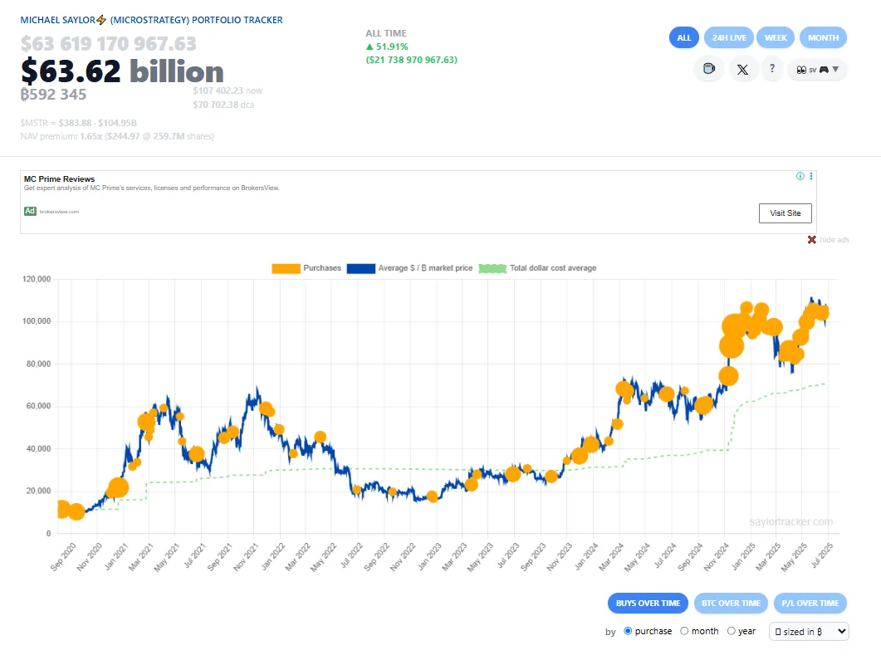Toggle the blue market price legend swatch
Screen dimensions: 881x660
pos(360,268)
